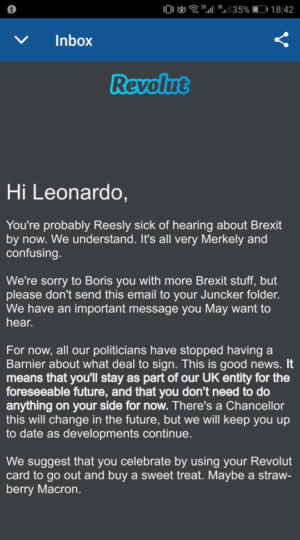
Task: Tap the 3G signal strength indicator
Action: point(224,9)
